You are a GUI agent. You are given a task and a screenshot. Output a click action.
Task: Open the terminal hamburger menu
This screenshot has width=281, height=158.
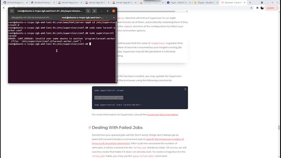(x=94, y=11)
